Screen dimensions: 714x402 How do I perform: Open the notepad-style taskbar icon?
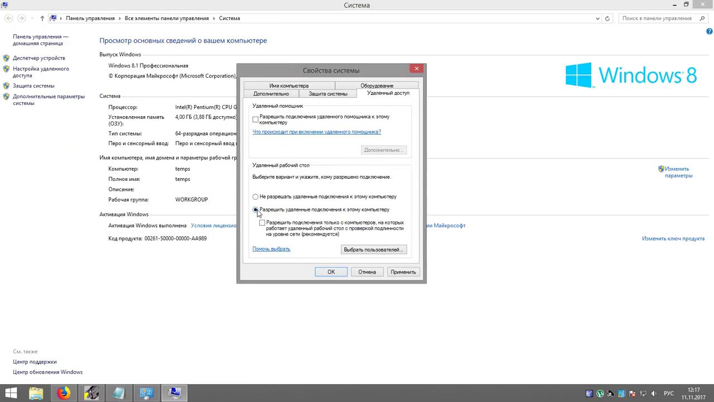(119, 393)
